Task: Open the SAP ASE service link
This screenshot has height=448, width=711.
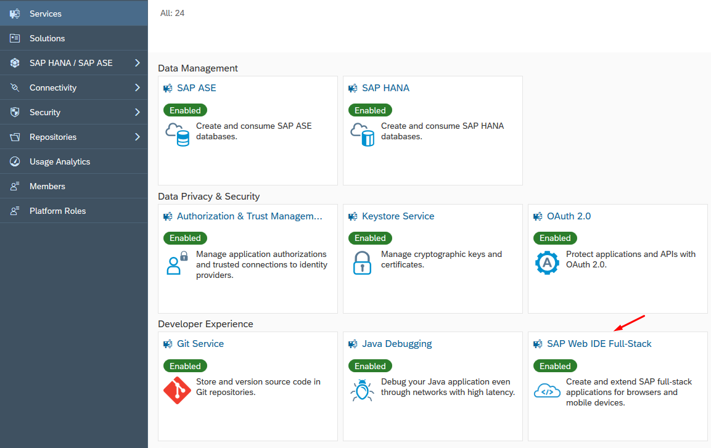Action: (x=196, y=88)
